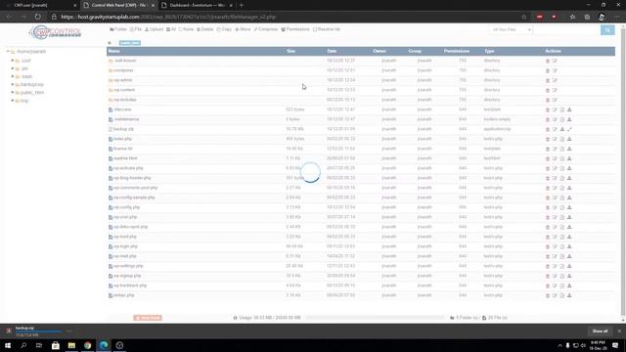
Task: Click Show all in the downloads bar
Action: [600, 331]
